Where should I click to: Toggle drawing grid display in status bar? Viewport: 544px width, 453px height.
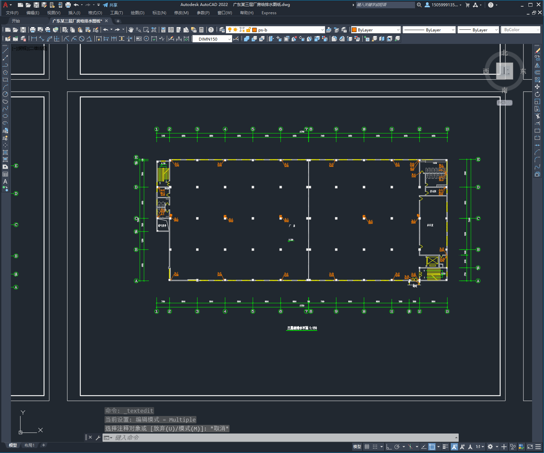(x=367, y=447)
